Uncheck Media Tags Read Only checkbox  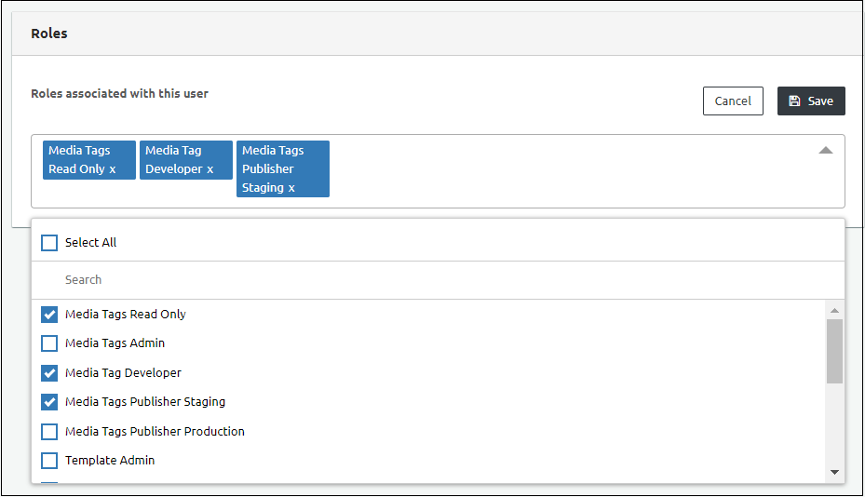tap(49, 315)
